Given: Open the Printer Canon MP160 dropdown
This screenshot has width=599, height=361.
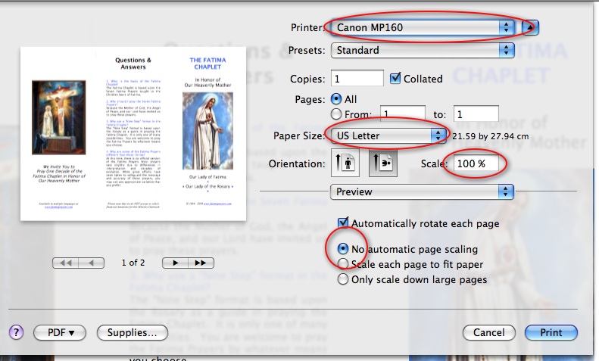Looking at the screenshot, I should coord(423,27).
